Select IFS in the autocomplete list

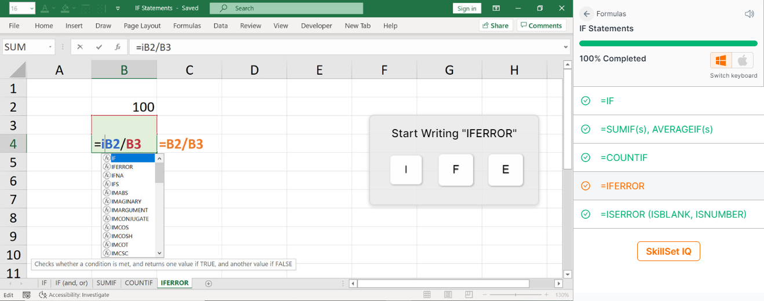pyautogui.click(x=129, y=184)
